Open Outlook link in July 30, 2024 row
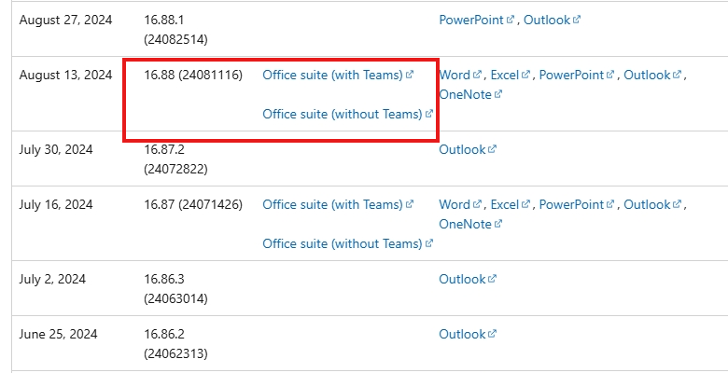Viewport: 728px width, 373px height. [468, 149]
